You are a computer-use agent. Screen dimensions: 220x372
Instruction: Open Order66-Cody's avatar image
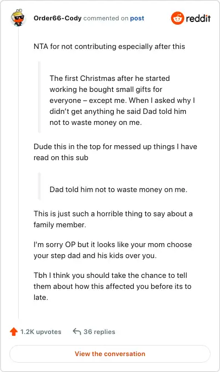pyautogui.click(x=18, y=18)
